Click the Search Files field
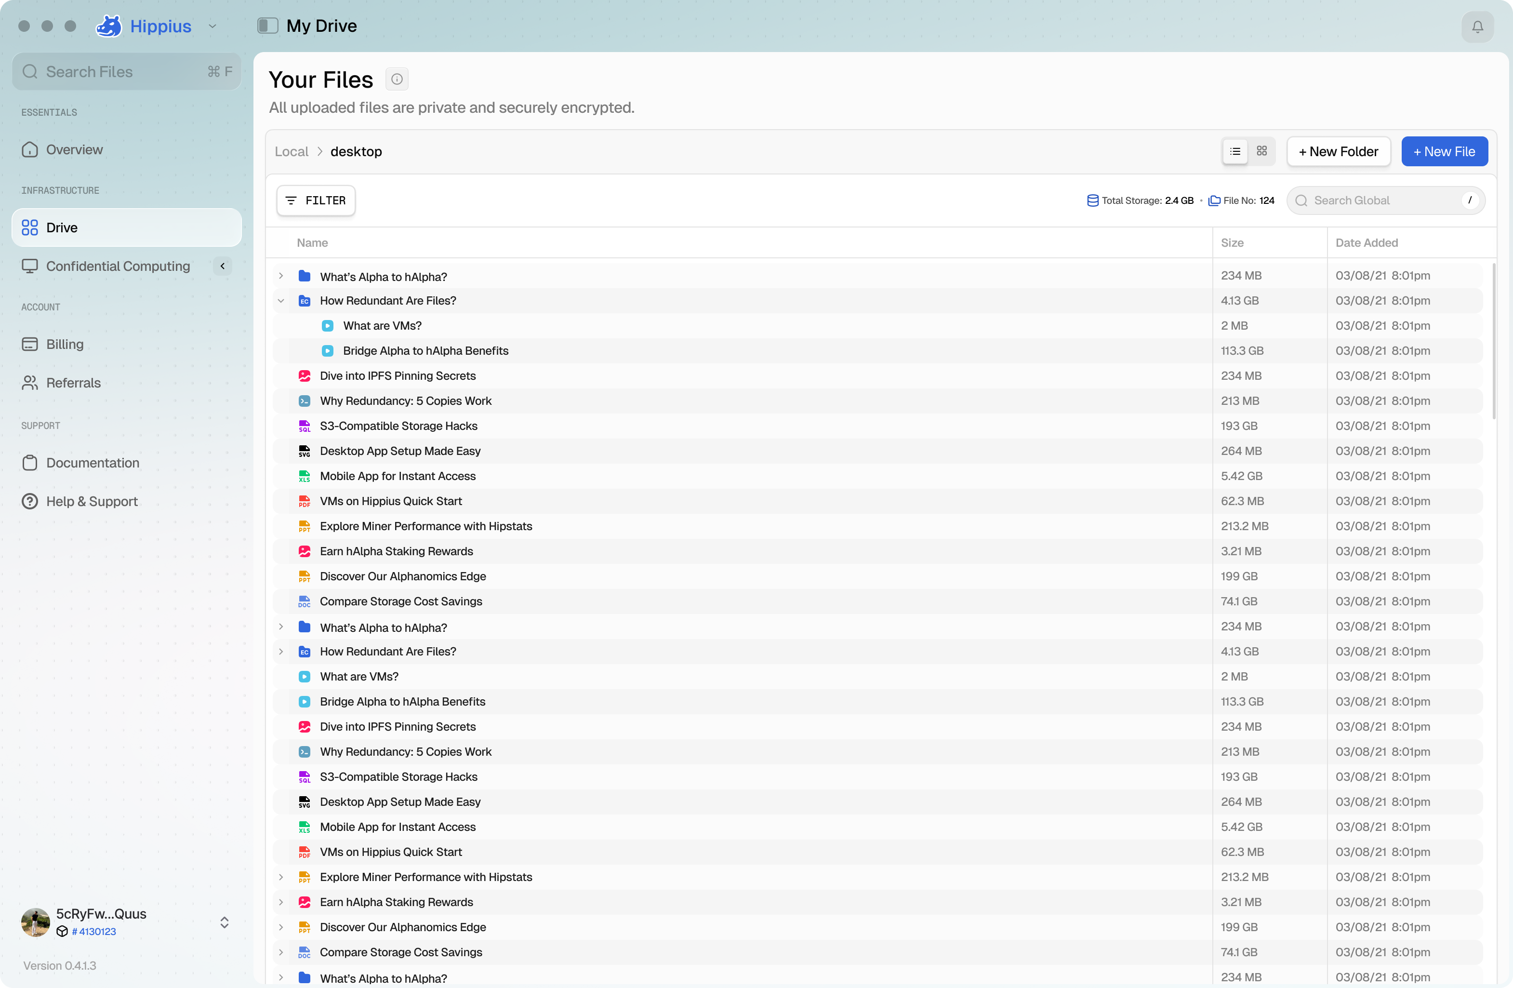Image resolution: width=1513 pixels, height=988 pixels. (x=127, y=71)
